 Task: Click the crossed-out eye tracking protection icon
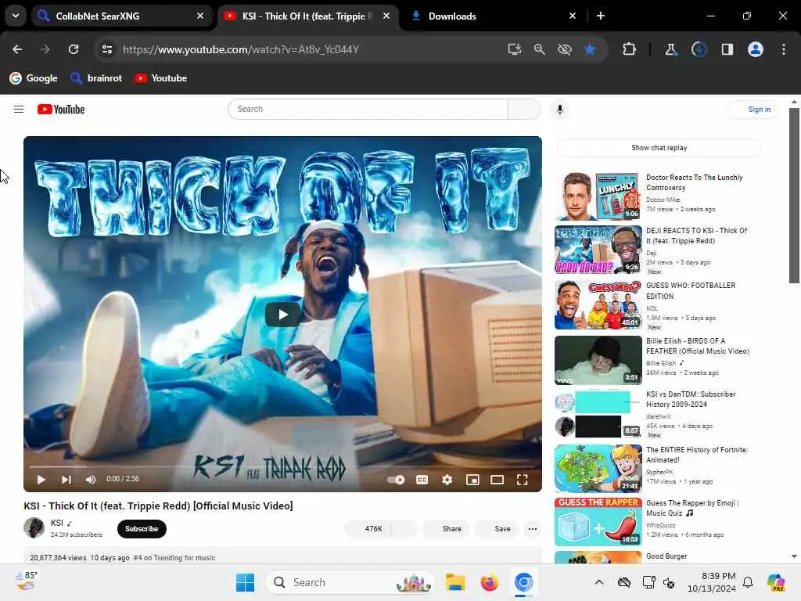[x=565, y=49]
